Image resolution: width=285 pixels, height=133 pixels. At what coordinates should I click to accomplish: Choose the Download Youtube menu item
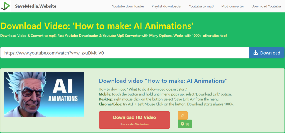(x=266, y=6)
